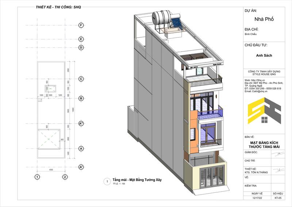Select grid bubble E
The image size is (292, 207).
coord(81,39)
